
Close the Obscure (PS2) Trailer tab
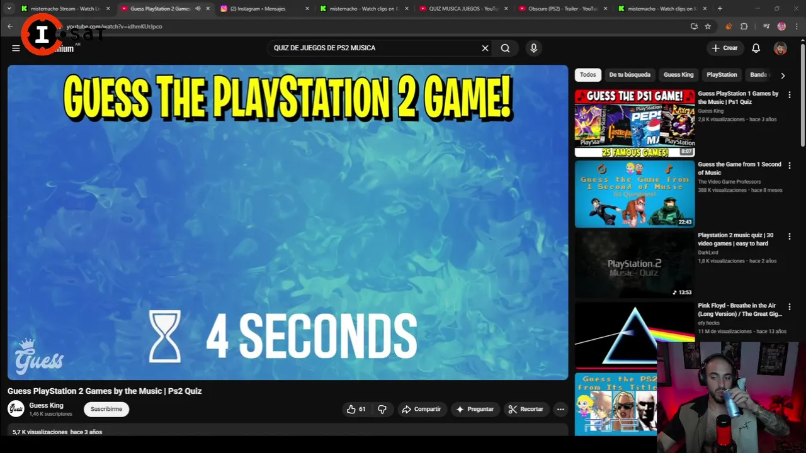605,9
